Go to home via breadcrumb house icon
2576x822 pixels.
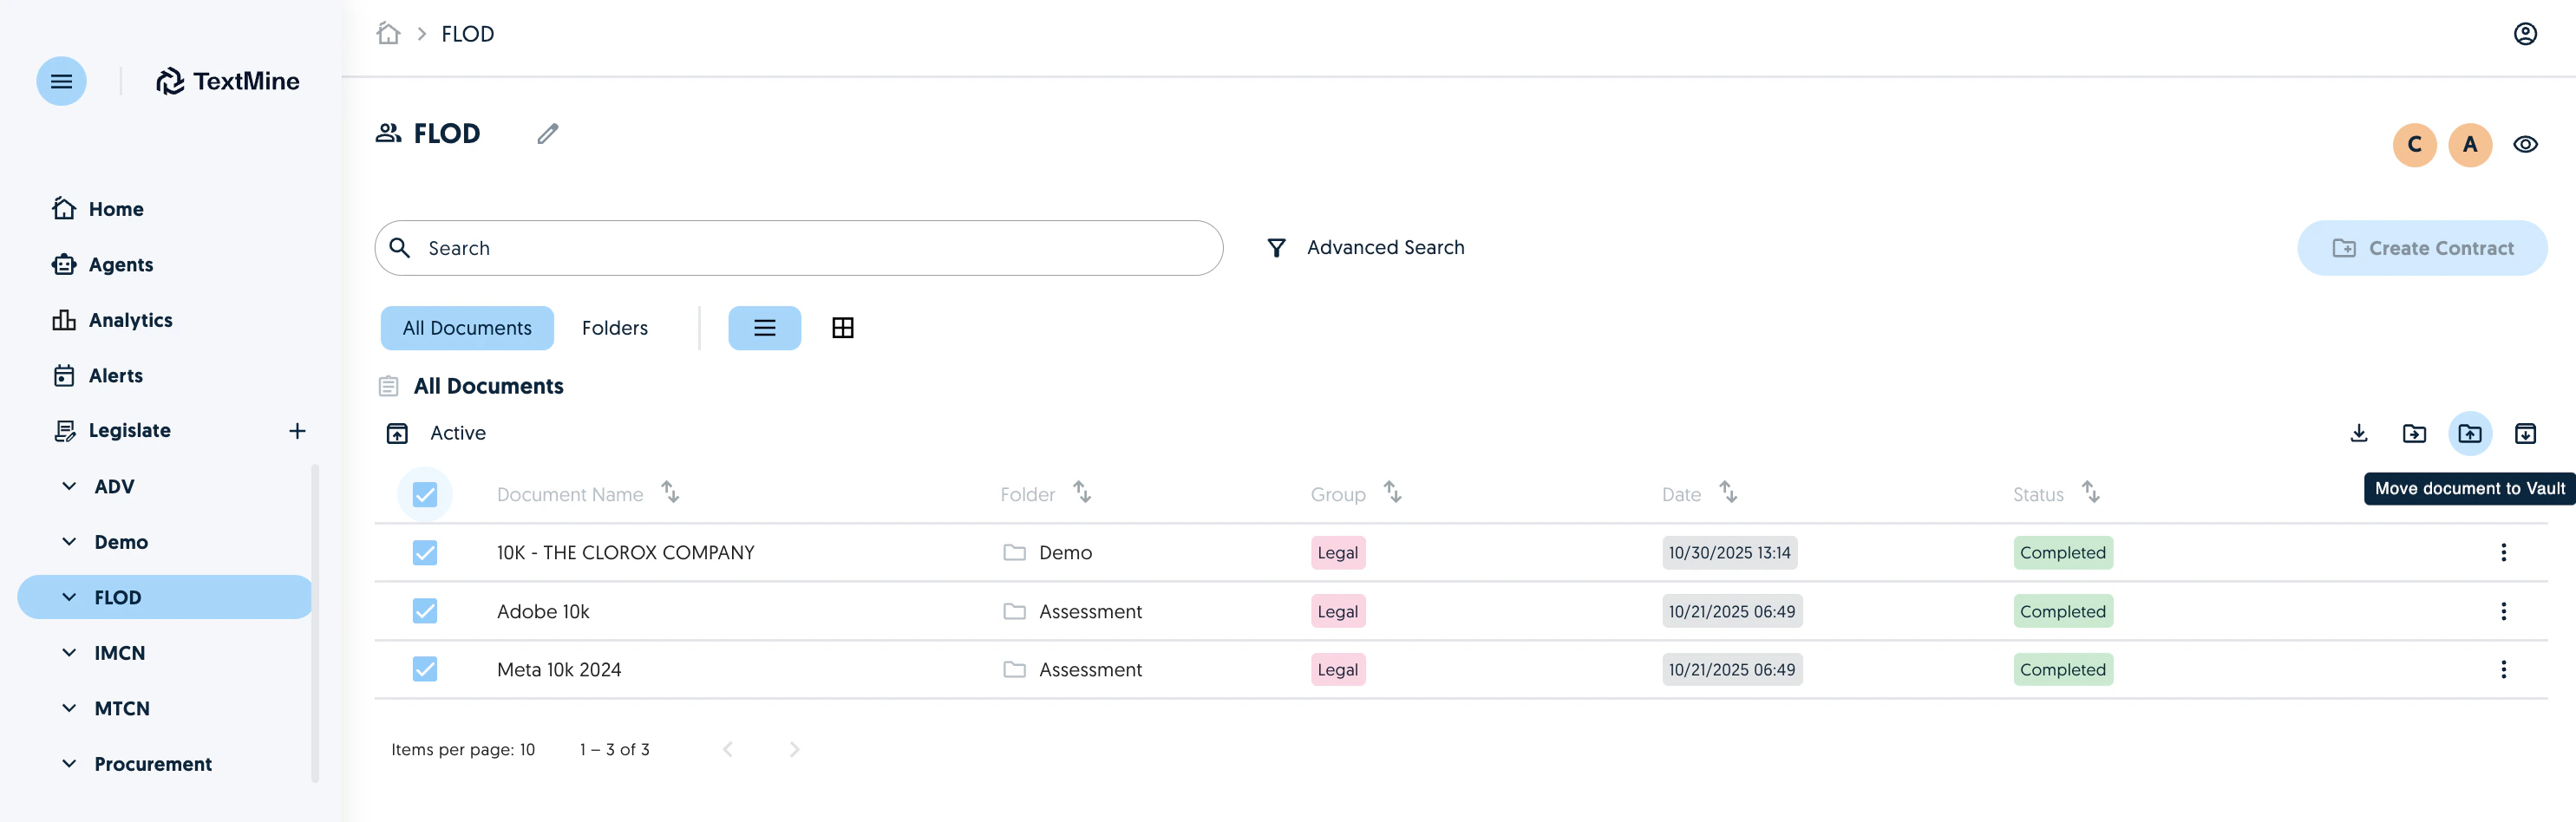(388, 33)
